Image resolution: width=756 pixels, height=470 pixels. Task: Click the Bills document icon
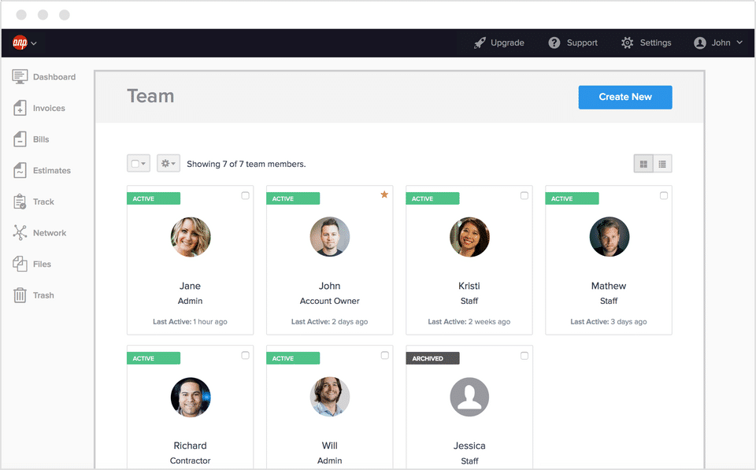(20, 139)
